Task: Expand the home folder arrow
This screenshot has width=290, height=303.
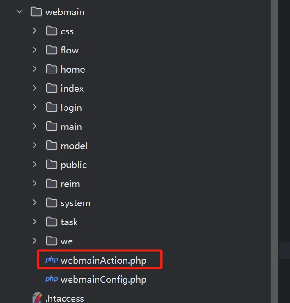Action: 35,69
